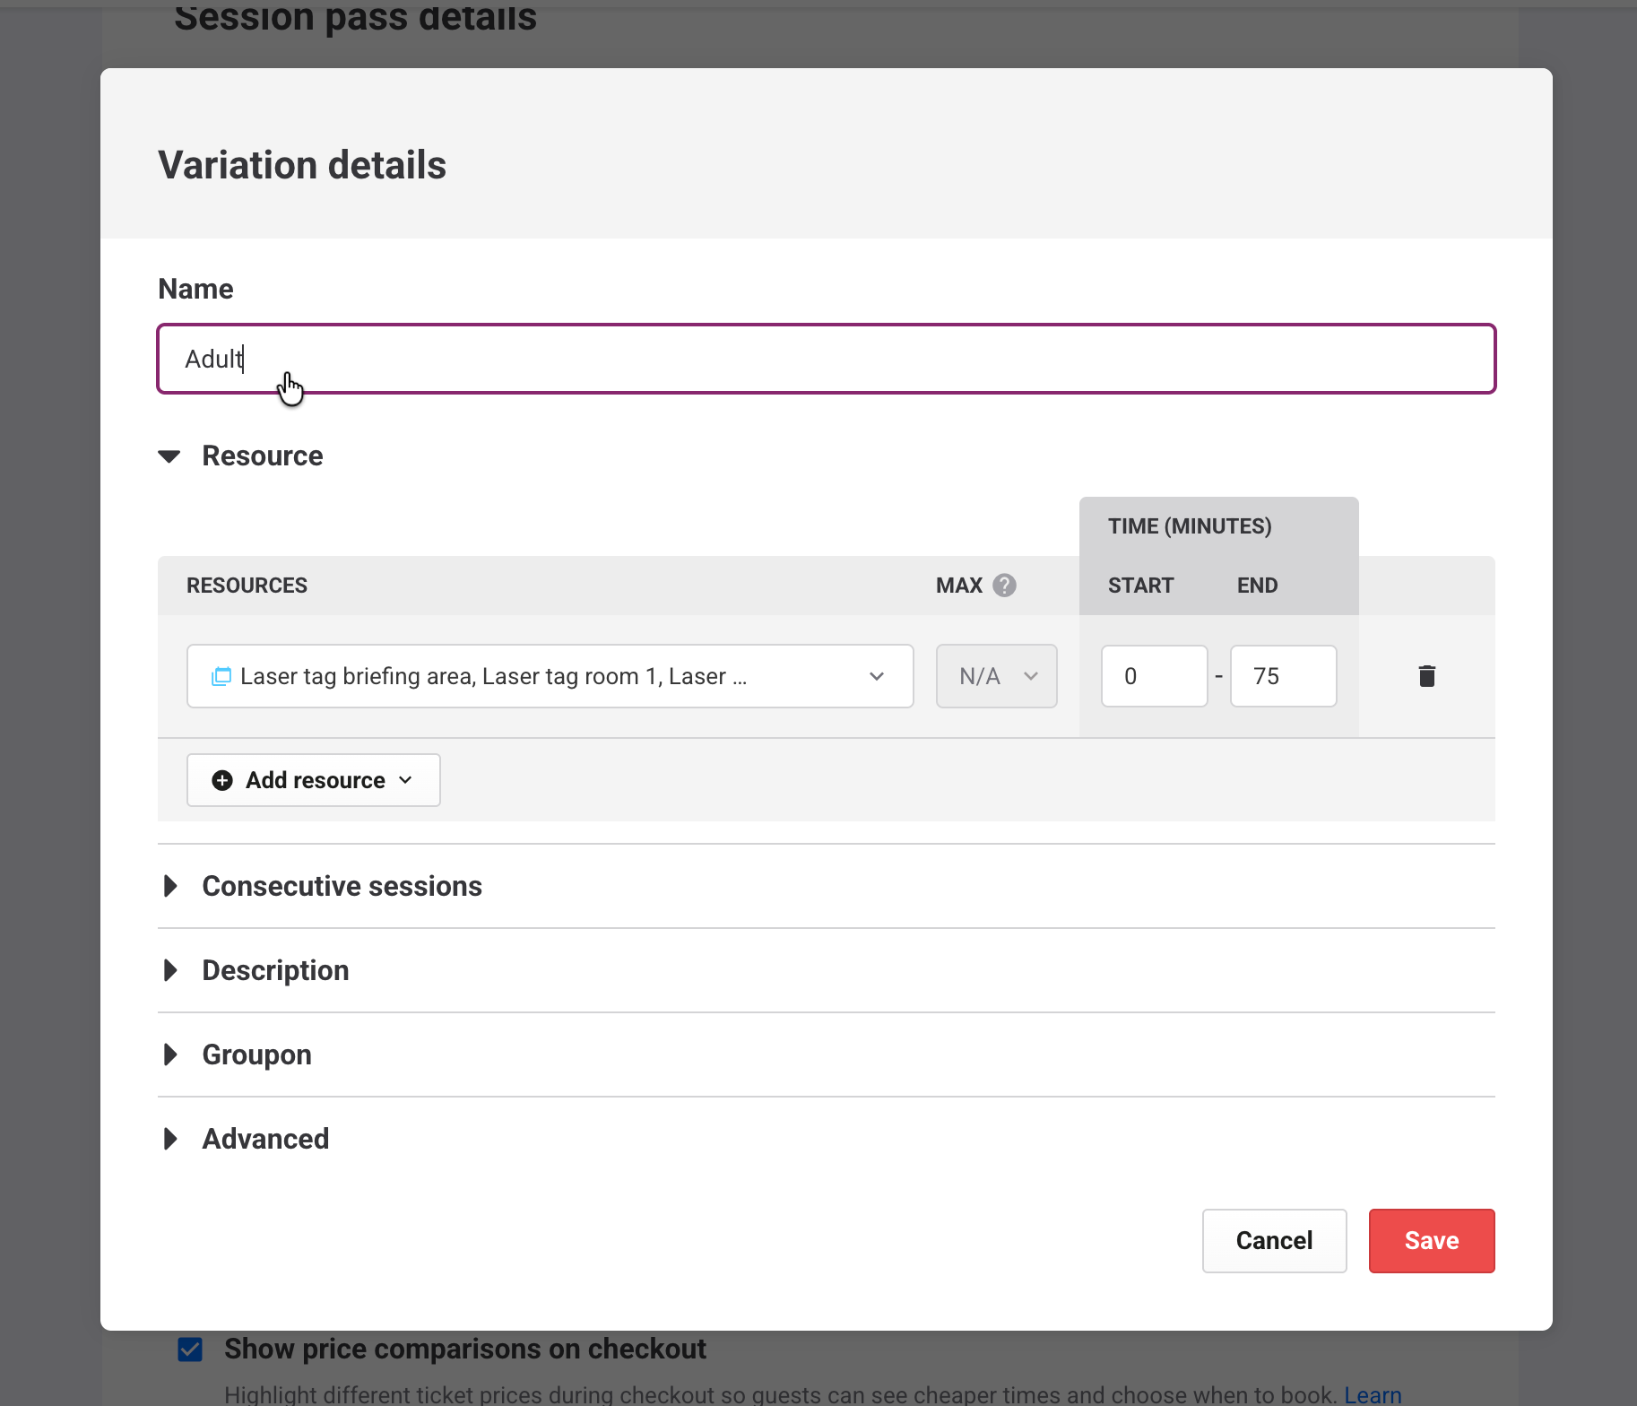
Task: Click the Save button
Action: pyautogui.click(x=1431, y=1241)
